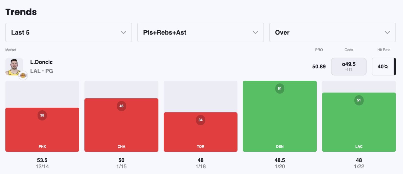This screenshot has width=403, height=174.
Task: Open the Over selection dropdown
Action: click(332, 32)
